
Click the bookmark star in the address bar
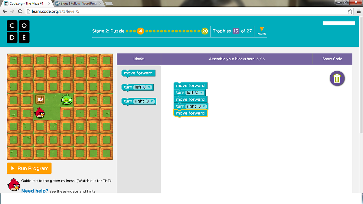click(350, 11)
